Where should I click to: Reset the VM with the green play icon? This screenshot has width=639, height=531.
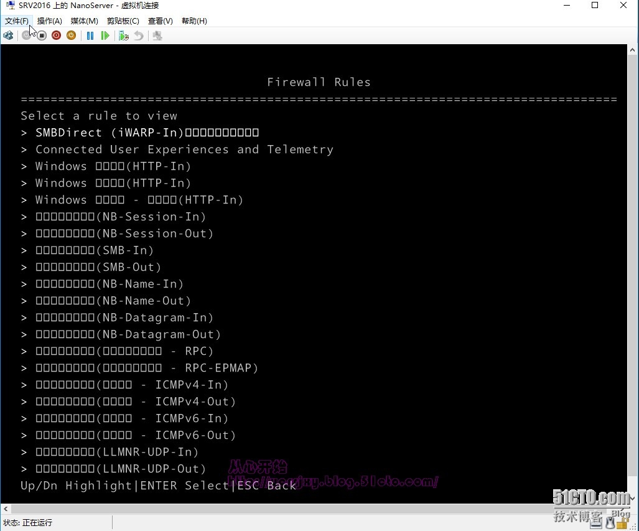click(x=105, y=35)
